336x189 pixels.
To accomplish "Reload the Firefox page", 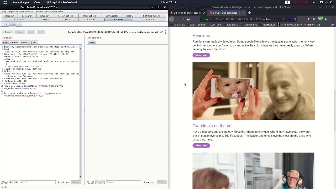I will [x=183, y=19].
